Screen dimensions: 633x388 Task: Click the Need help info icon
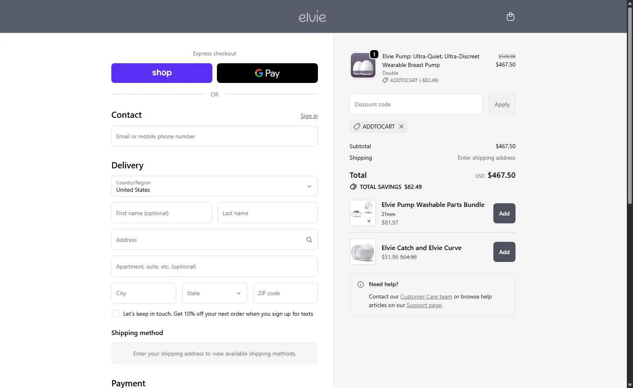[361, 285]
